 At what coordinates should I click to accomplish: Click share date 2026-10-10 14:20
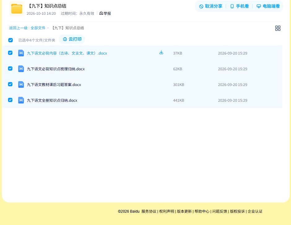coord(41,14)
